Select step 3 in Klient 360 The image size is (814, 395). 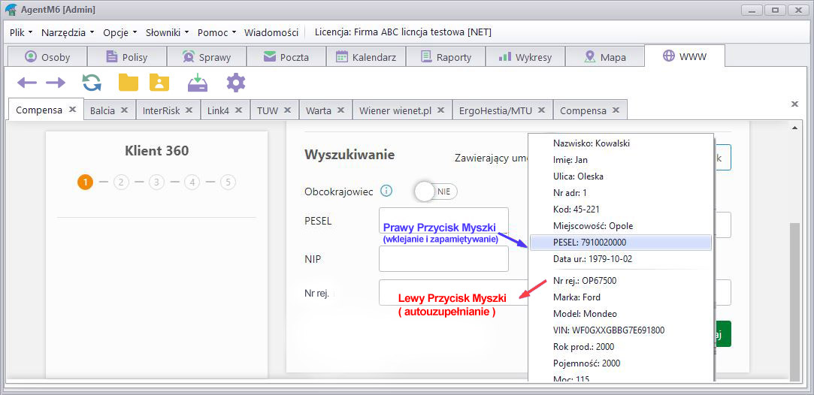pos(156,182)
